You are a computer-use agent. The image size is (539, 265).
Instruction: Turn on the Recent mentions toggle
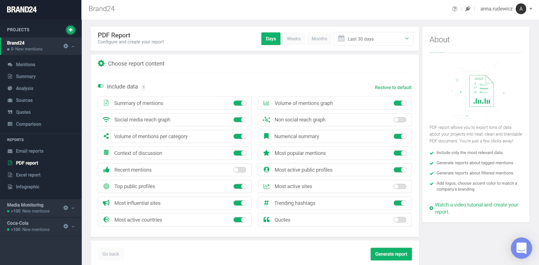pyautogui.click(x=240, y=170)
